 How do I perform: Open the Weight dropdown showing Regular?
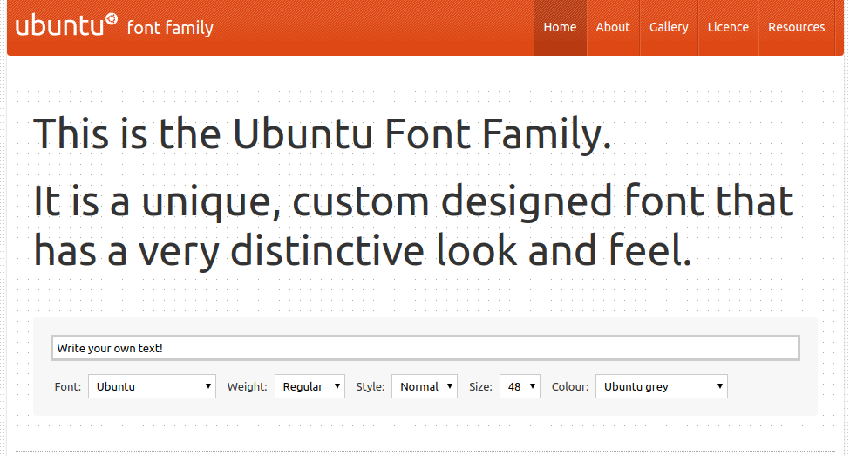click(x=309, y=386)
